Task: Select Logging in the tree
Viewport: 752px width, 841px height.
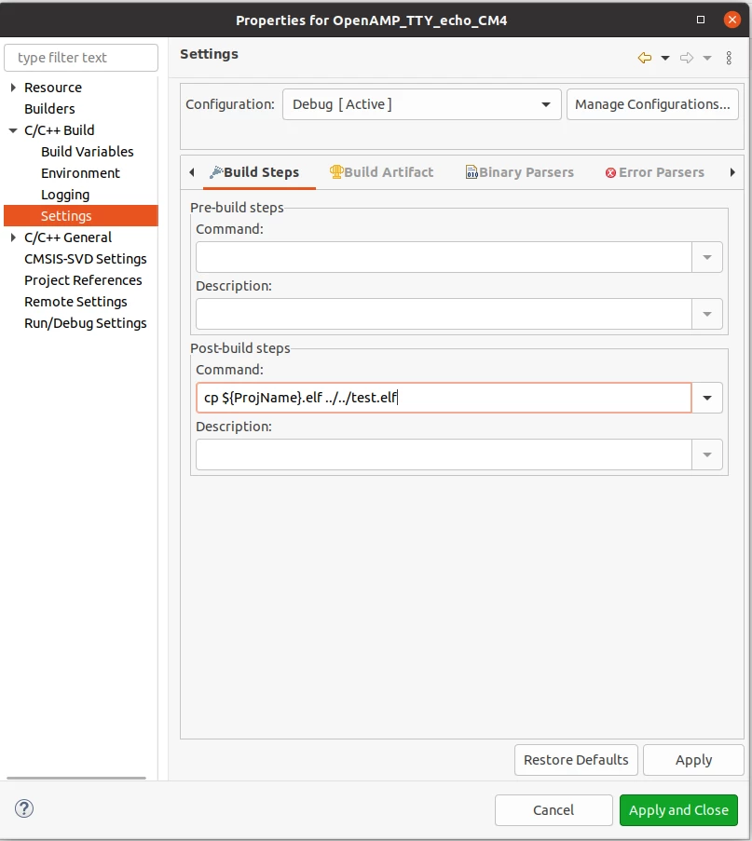Action: pos(65,195)
